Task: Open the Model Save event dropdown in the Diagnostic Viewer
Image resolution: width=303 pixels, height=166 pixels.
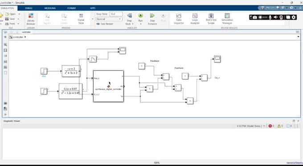Action: pos(264,126)
